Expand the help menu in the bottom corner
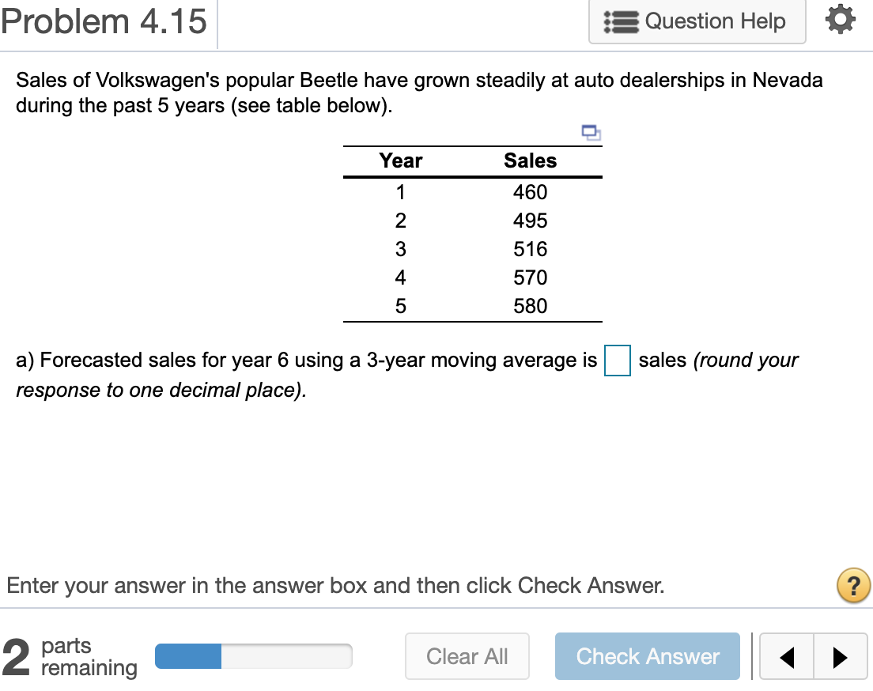The height and width of the screenshot is (691, 873). coord(854,585)
